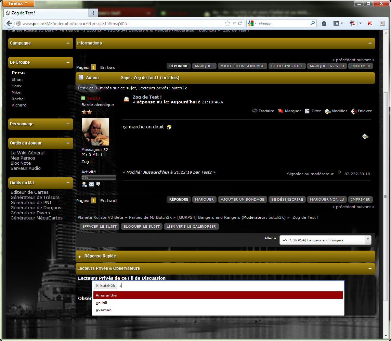This screenshot has height=341, width=391.
Task: Click the Modifier edit post icon
Action: click(x=327, y=111)
